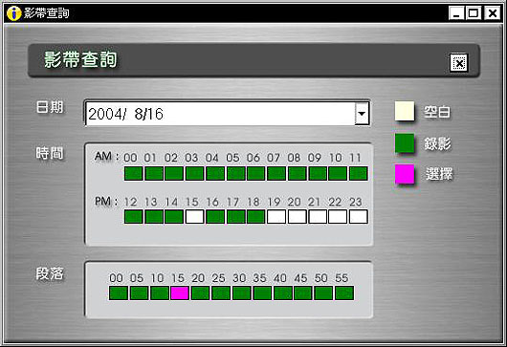Click the cream 空白 legend swatch
The width and height of the screenshot is (507, 347).
405,111
